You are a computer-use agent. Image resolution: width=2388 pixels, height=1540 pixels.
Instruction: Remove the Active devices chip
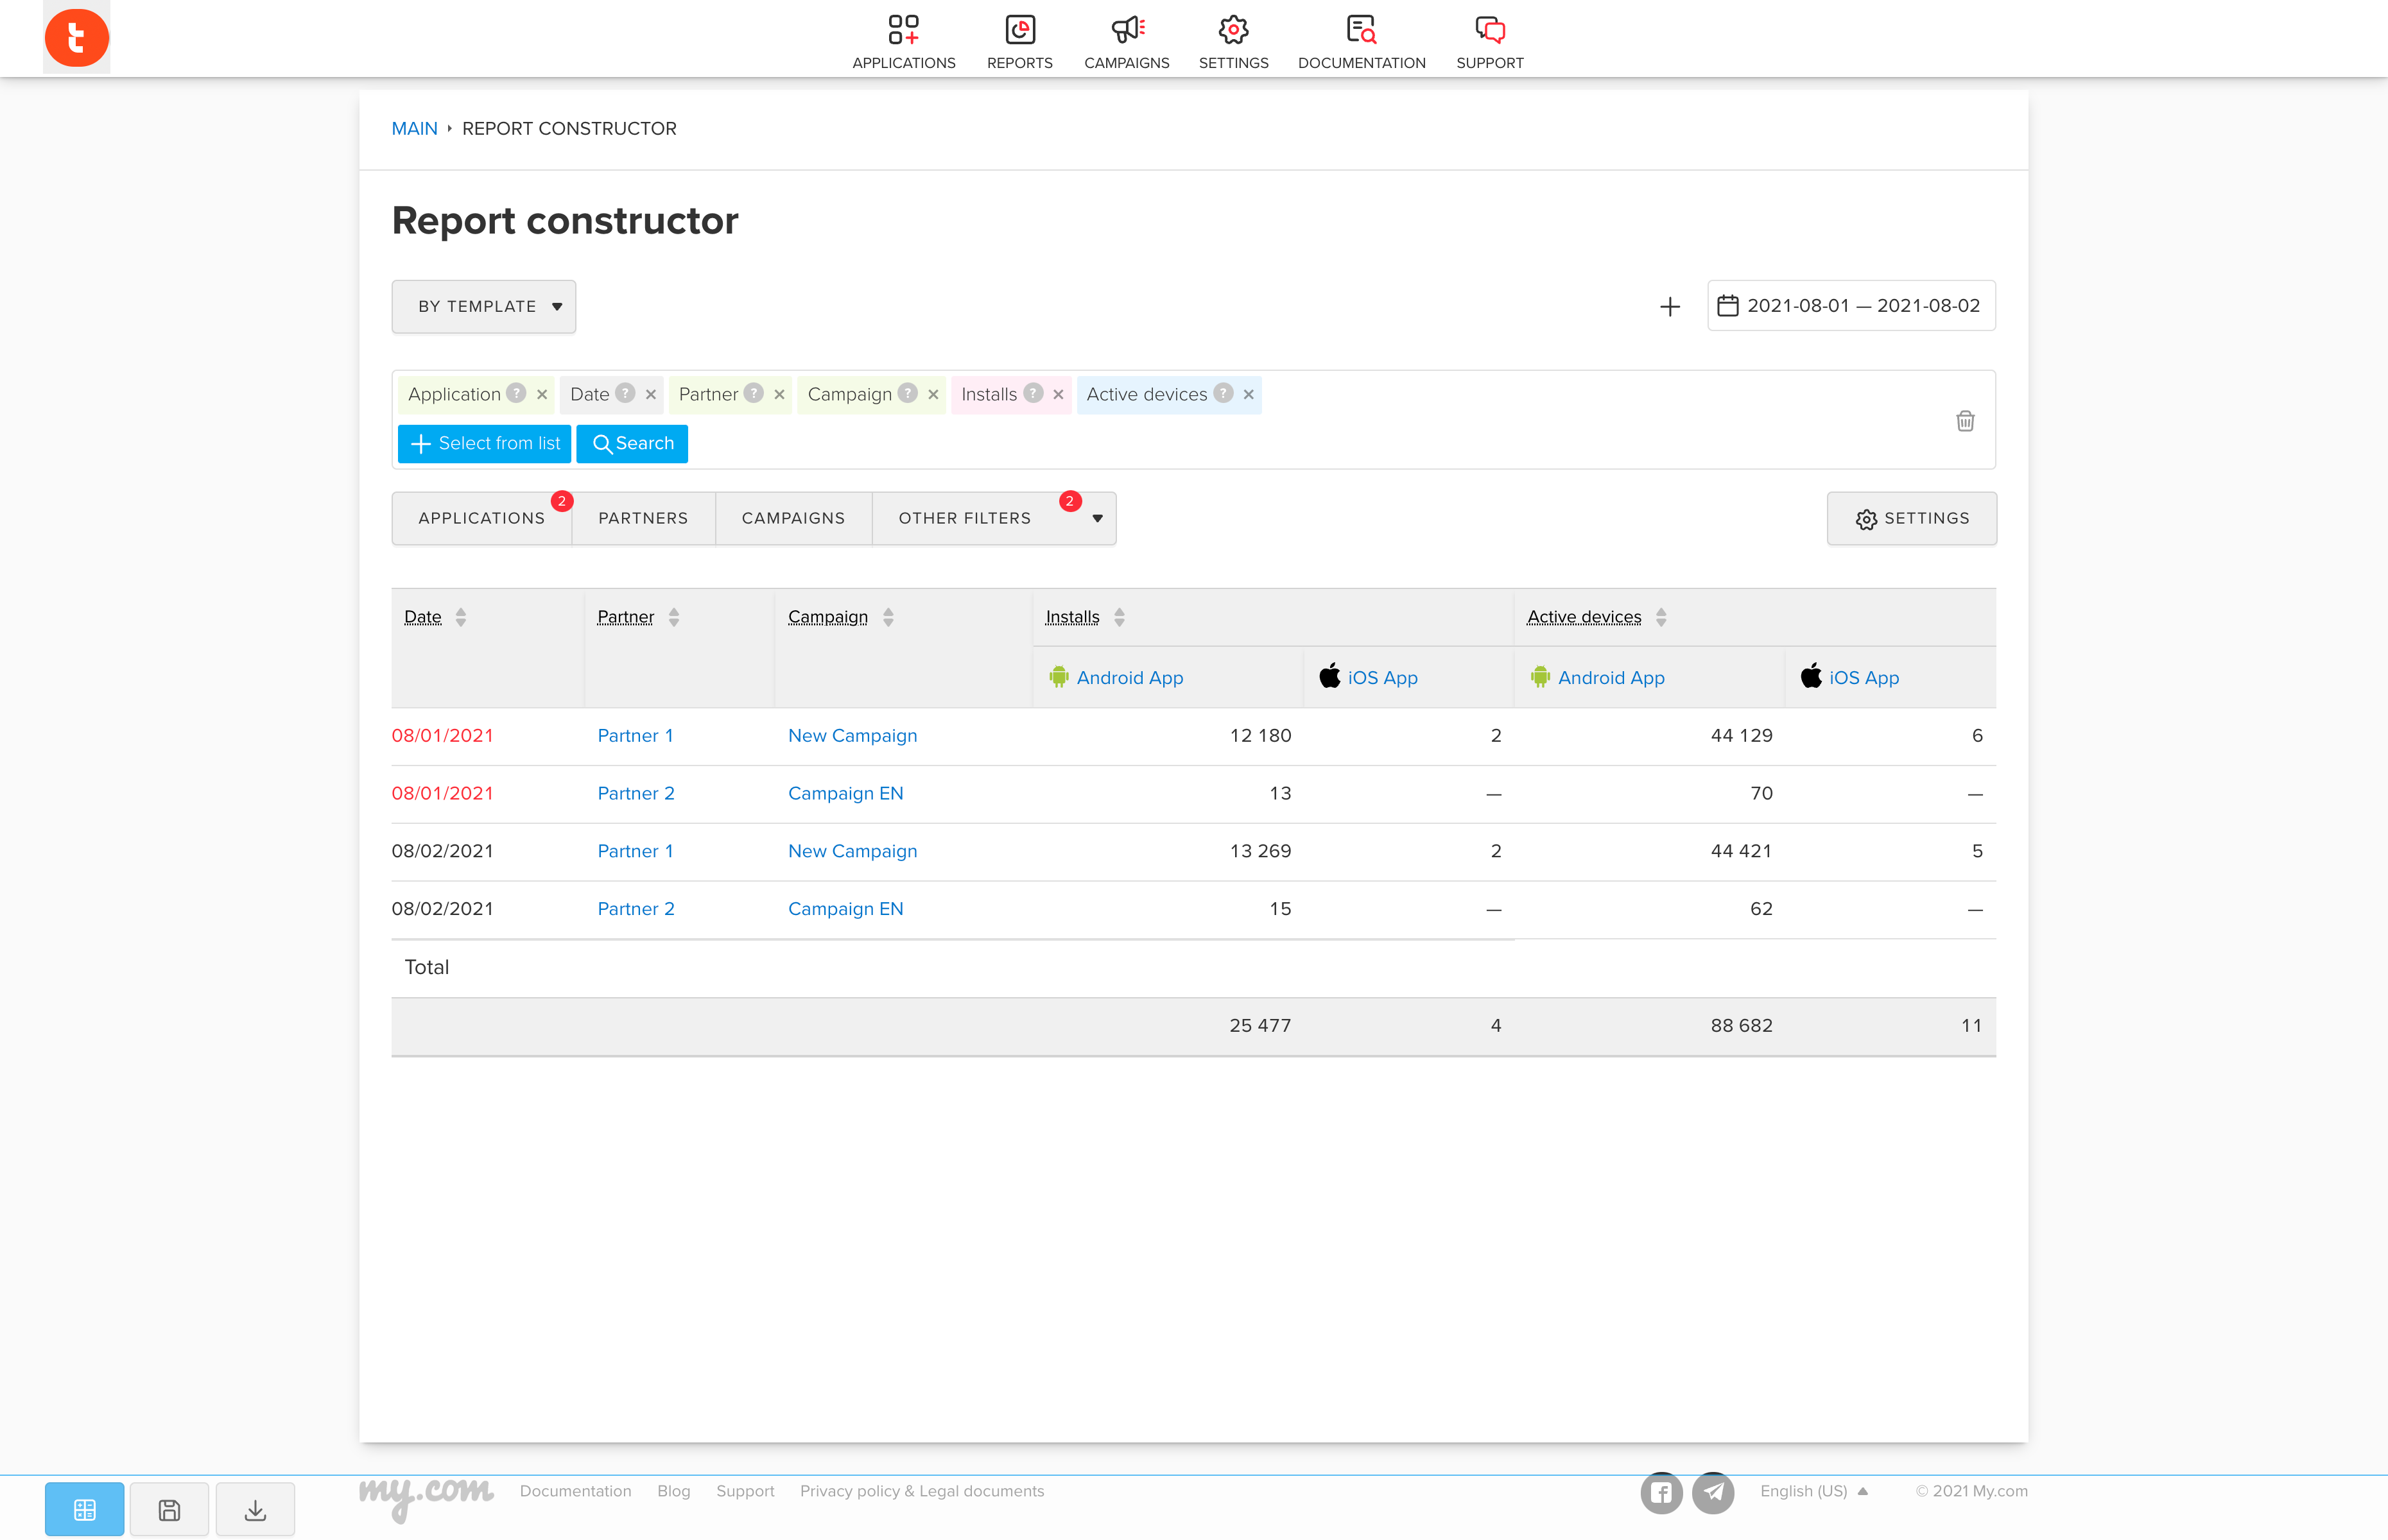click(1249, 395)
